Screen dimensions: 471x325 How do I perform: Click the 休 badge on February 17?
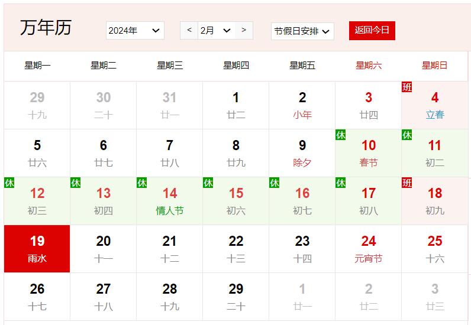[x=340, y=183]
